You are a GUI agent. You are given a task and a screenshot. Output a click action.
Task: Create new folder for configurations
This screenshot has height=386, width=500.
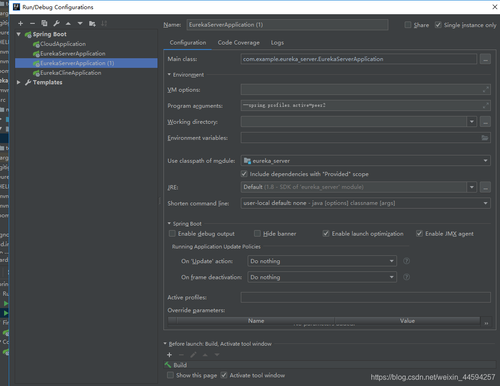click(x=92, y=23)
